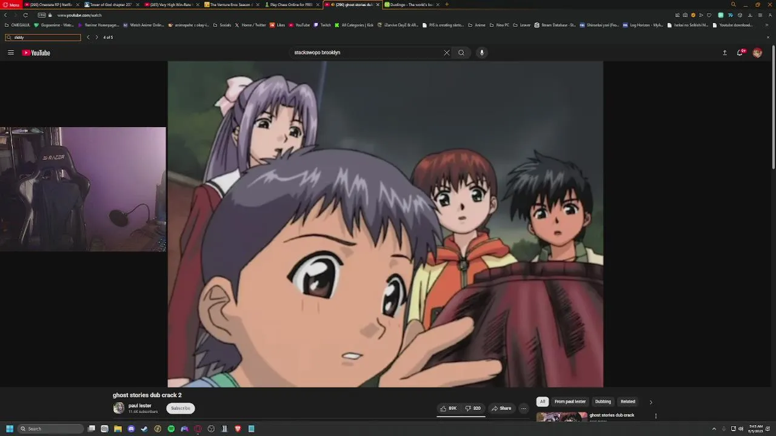Select the Dubbing filter chip

(x=603, y=401)
